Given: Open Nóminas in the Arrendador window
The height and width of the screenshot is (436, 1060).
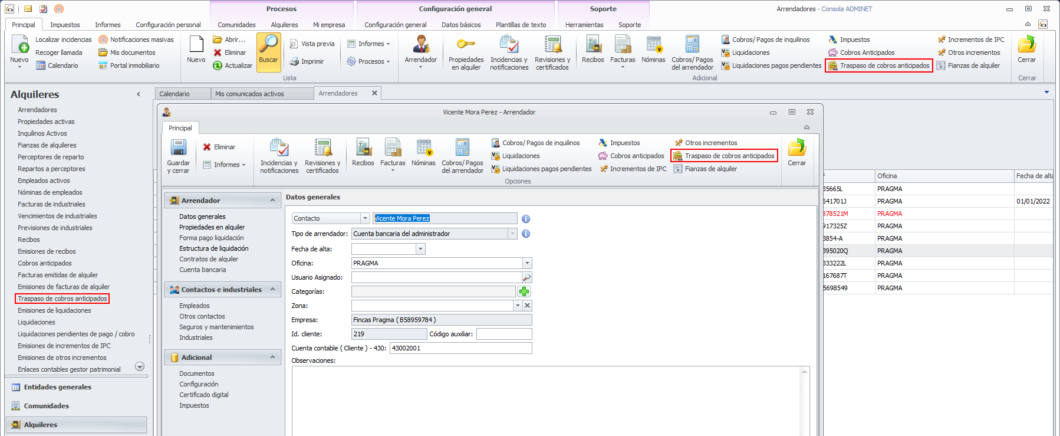Looking at the screenshot, I should click(423, 153).
